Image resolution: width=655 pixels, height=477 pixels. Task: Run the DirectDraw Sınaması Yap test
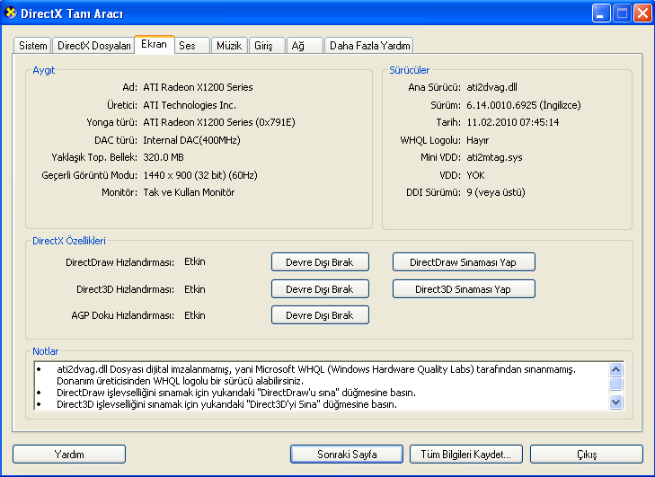click(464, 262)
